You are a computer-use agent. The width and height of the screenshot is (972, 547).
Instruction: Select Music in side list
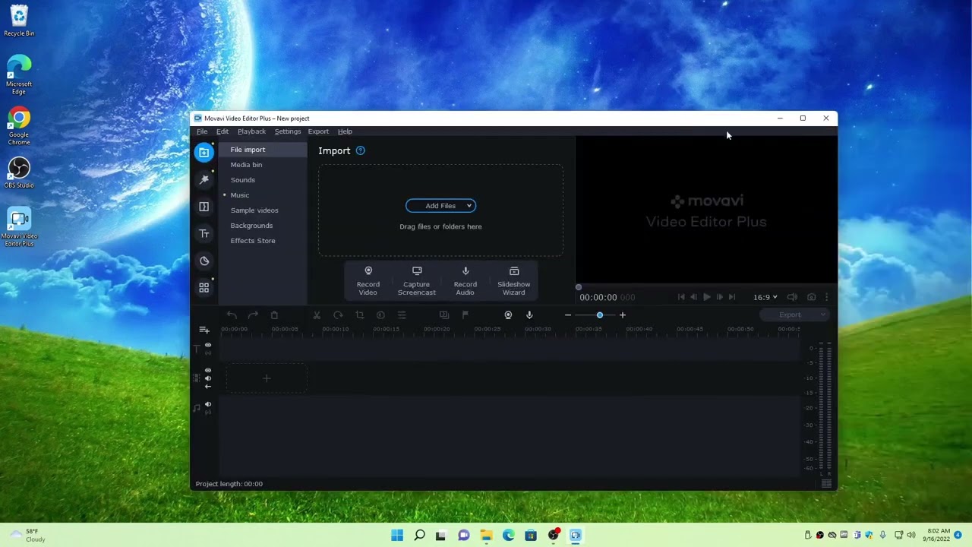tap(263, 195)
